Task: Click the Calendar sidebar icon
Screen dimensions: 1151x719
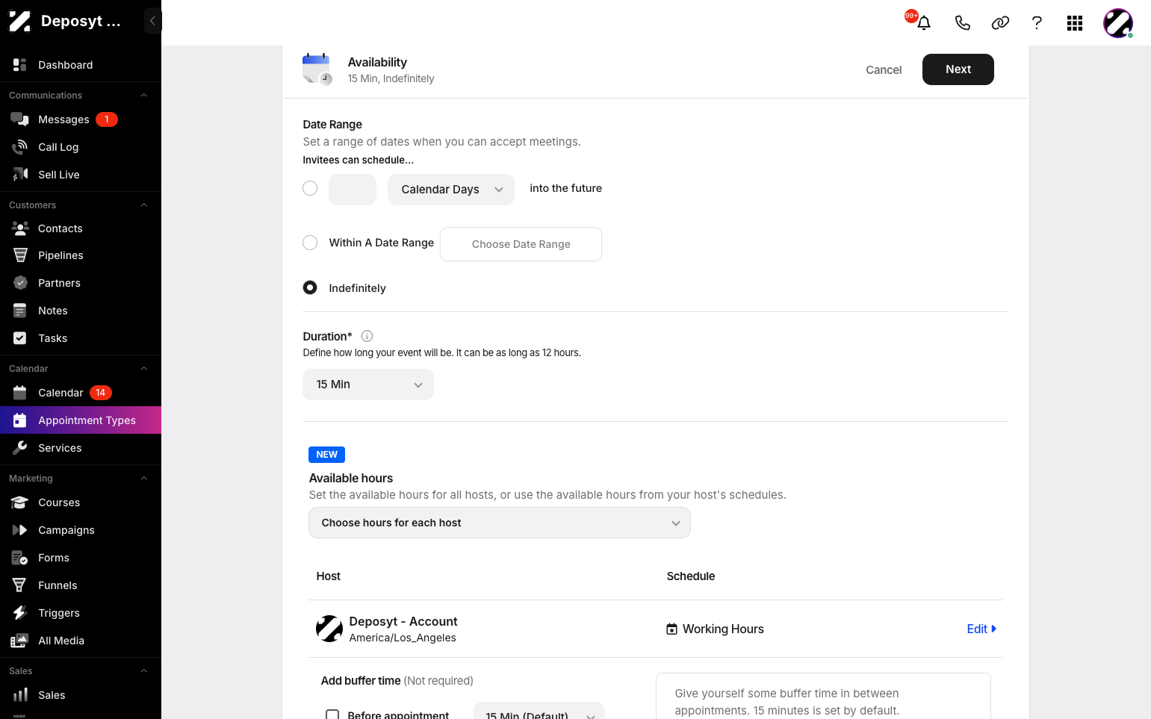Action: click(x=20, y=393)
